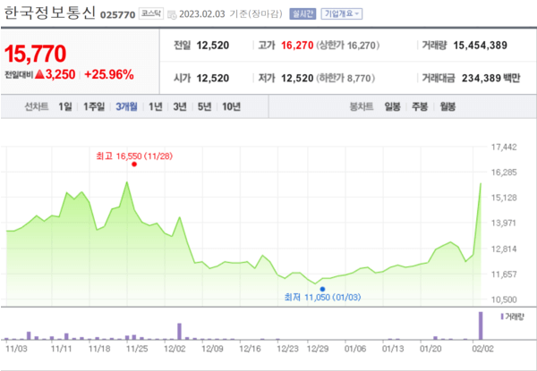Select the 3년 line chart tab
The height and width of the screenshot is (371, 537).
180,106
